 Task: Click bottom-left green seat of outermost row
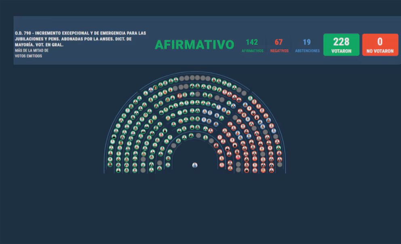click(x=110, y=164)
